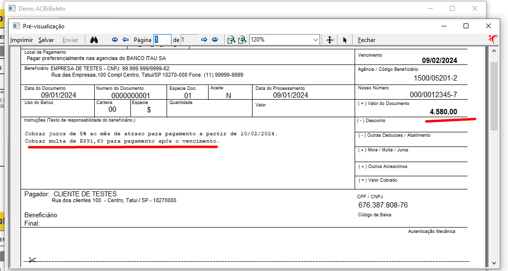Click the Código de Baixa label
Image resolution: width=508 pixels, height=271 pixels.
click(375, 215)
